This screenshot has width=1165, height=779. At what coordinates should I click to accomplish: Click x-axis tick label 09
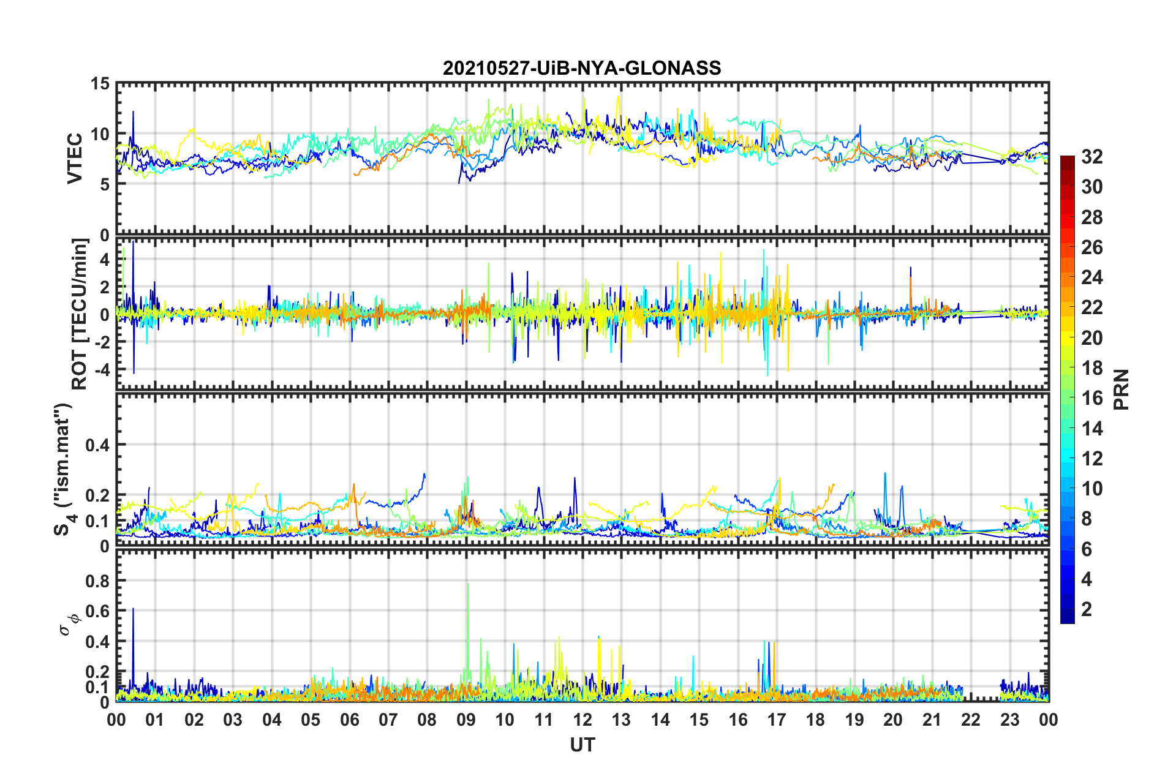point(466,720)
